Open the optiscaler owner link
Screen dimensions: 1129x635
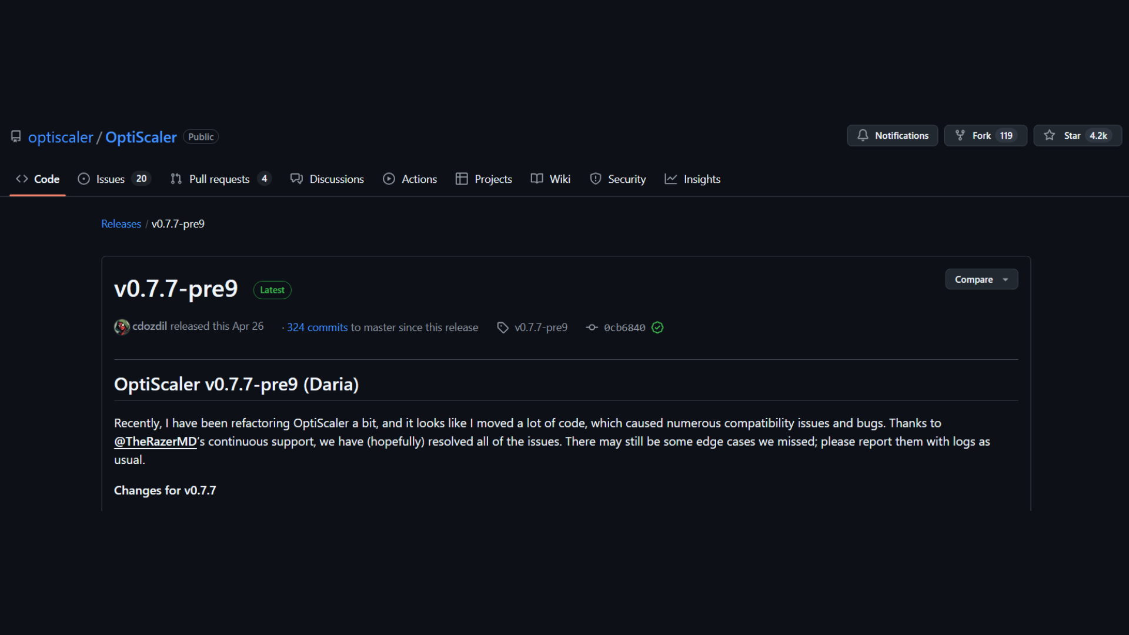(61, 137)
